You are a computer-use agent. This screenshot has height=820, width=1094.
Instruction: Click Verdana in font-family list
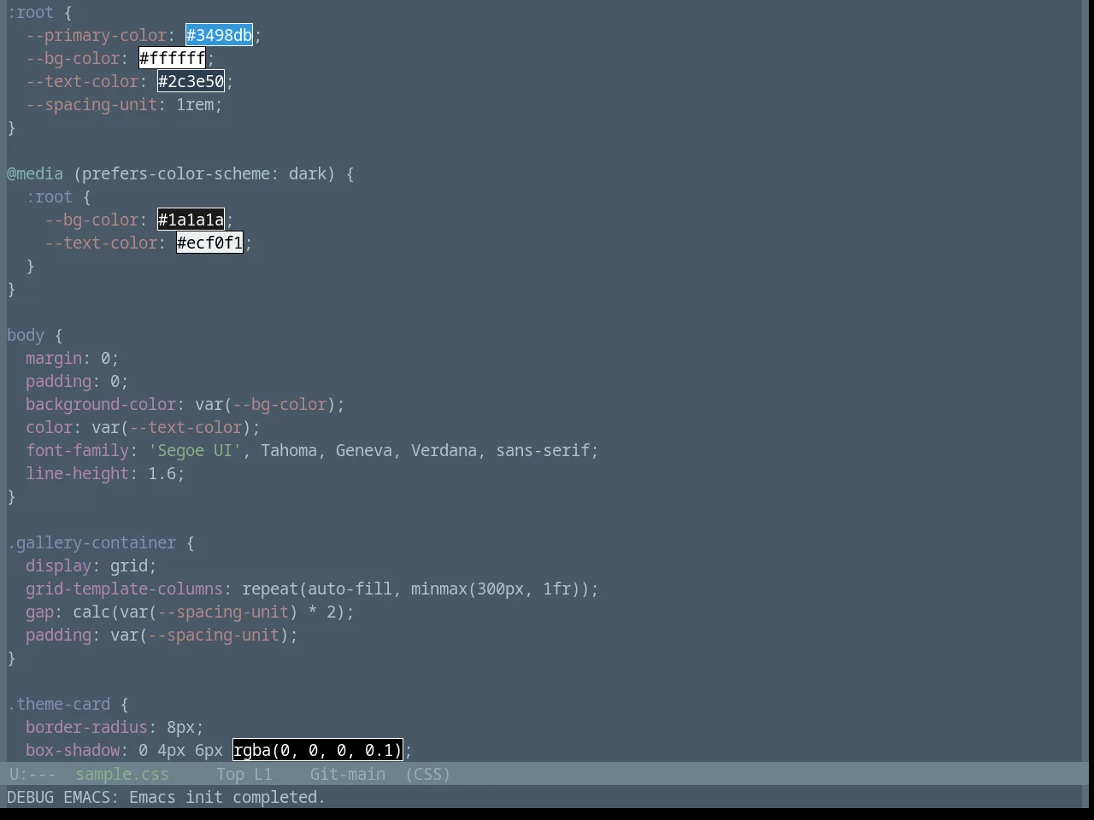[444, 450]
